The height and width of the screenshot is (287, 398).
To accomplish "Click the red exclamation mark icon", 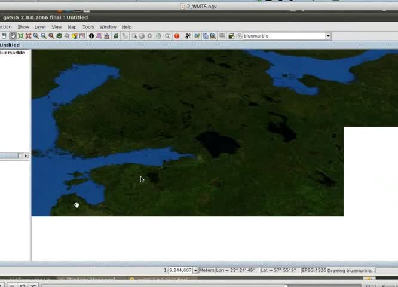I will pos(177,36).
